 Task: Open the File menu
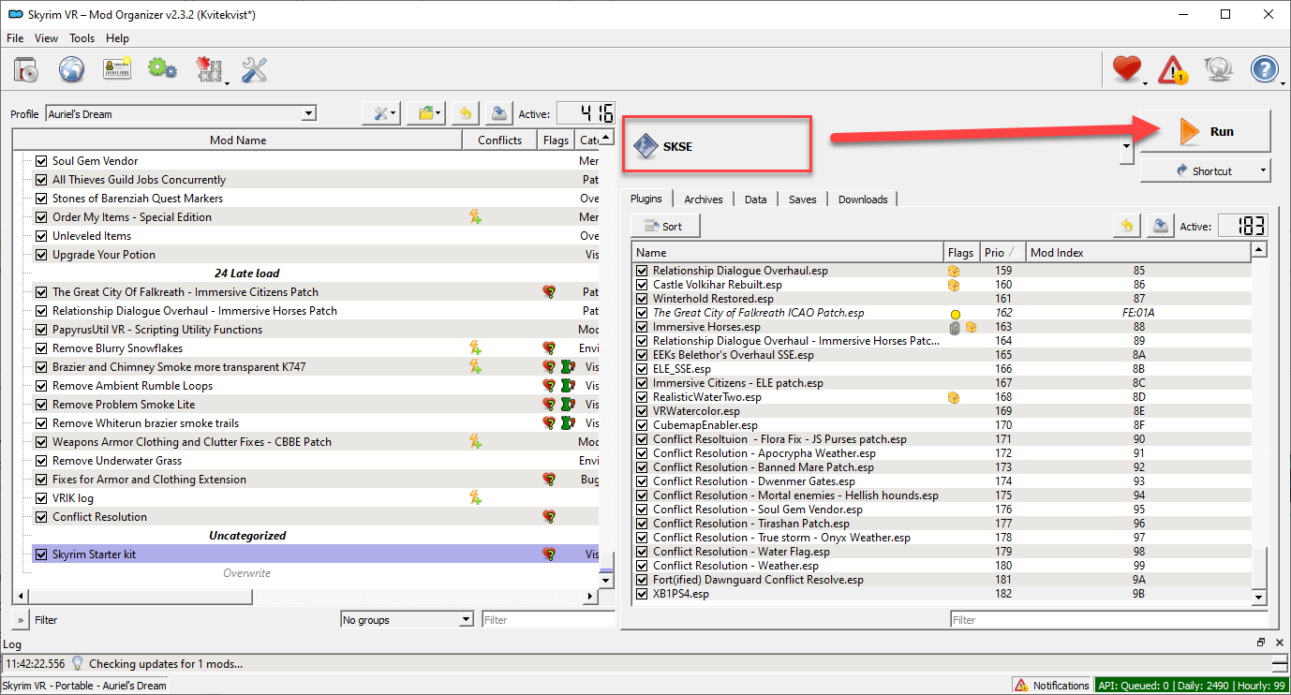click(x=15, y=38)
